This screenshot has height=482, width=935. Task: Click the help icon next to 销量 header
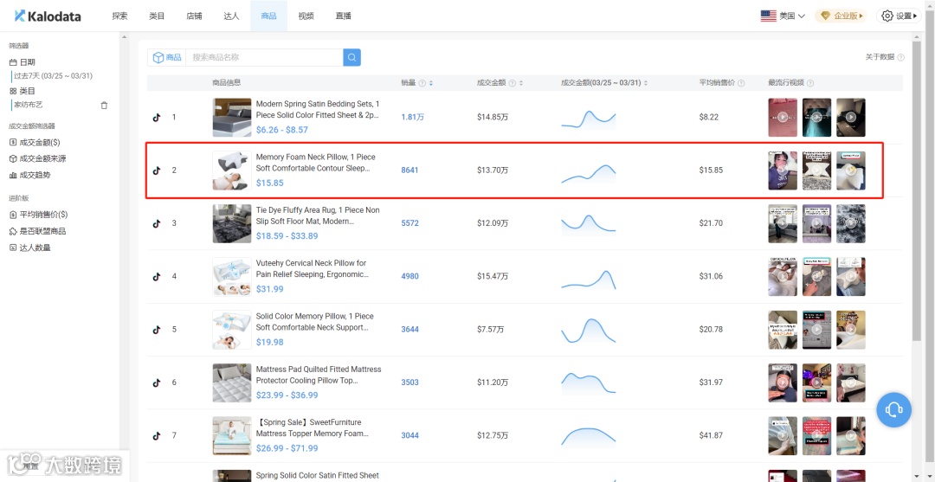point(422,83)
